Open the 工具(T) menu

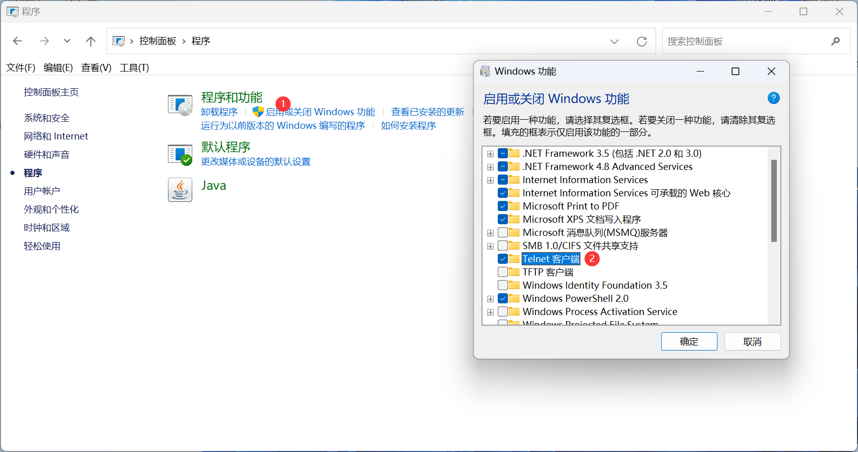[134, 67]
